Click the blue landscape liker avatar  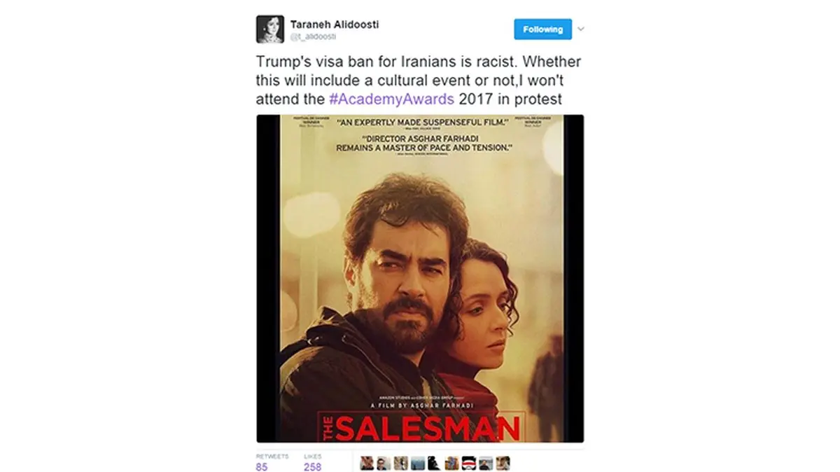pyautogui.click(x=418, y=463)
